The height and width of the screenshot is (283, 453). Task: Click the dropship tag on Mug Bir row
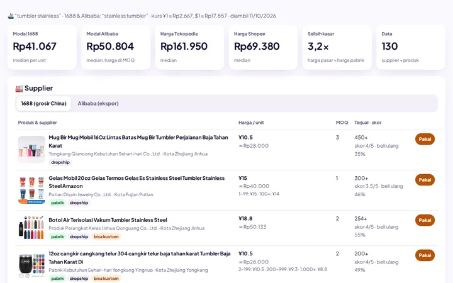pyautogui.click(x=60, y=162)
